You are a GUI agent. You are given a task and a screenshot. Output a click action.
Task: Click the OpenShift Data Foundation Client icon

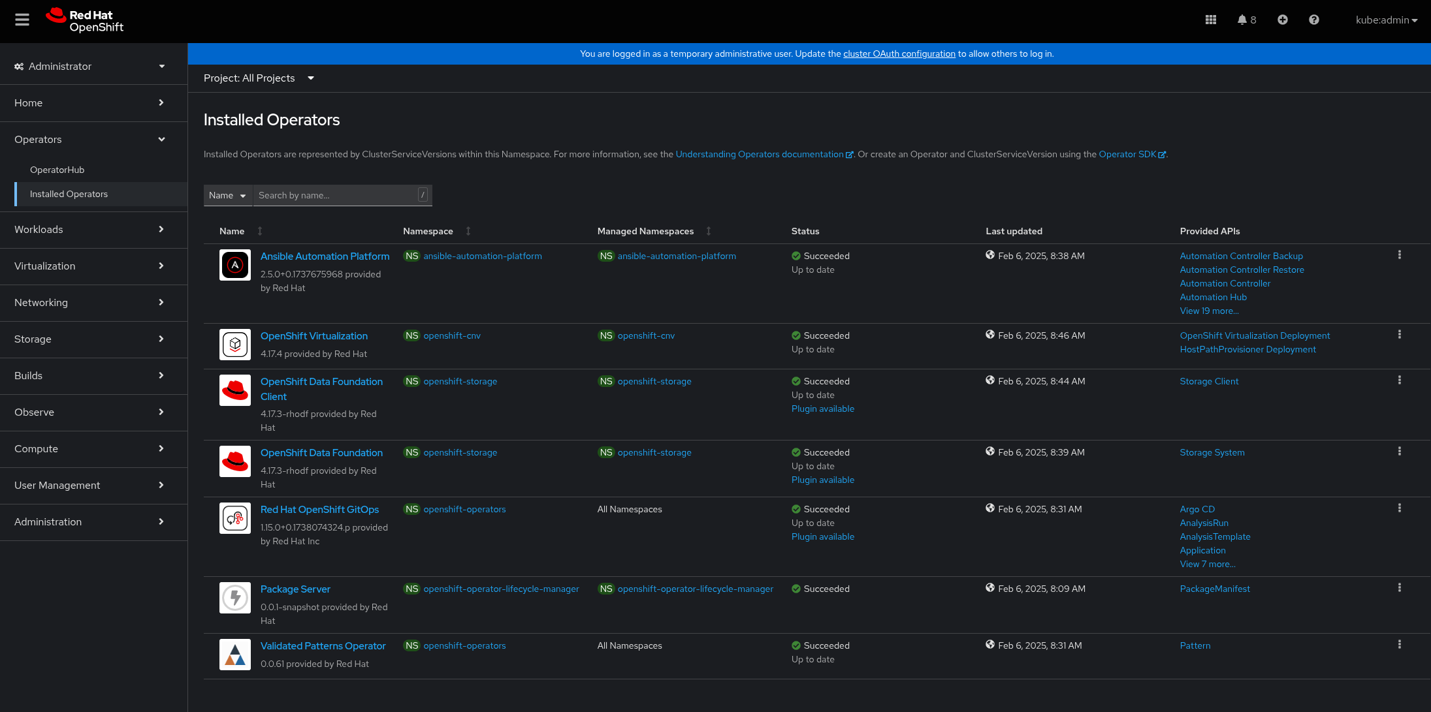click(x=234, y=390)
